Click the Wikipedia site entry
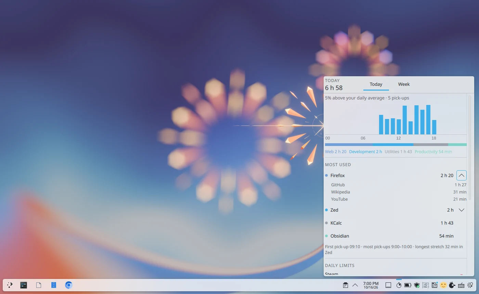 point(399,192)
